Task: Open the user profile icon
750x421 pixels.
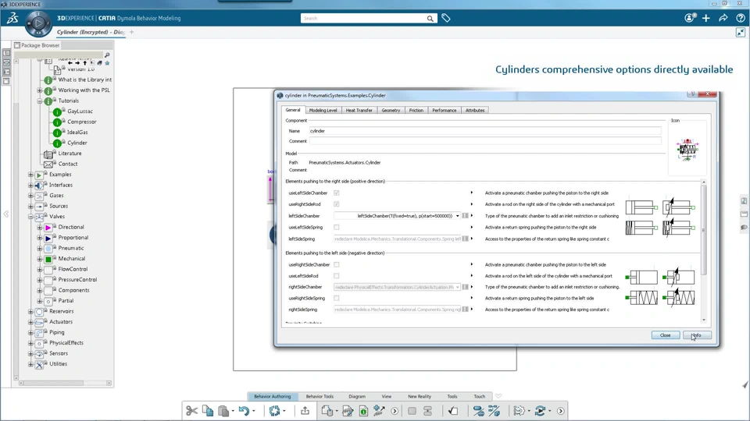Action: [x=689, y=18]
